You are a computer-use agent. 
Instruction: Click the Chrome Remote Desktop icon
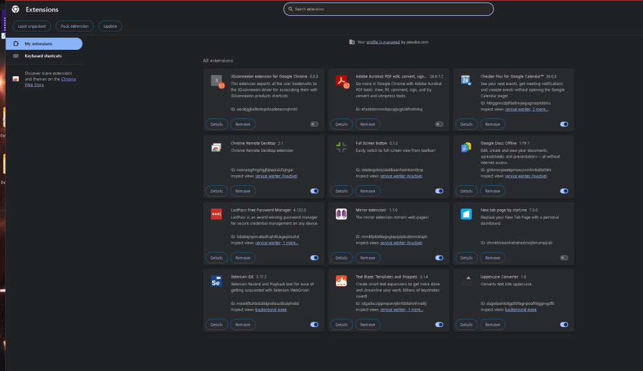(216, 147)
